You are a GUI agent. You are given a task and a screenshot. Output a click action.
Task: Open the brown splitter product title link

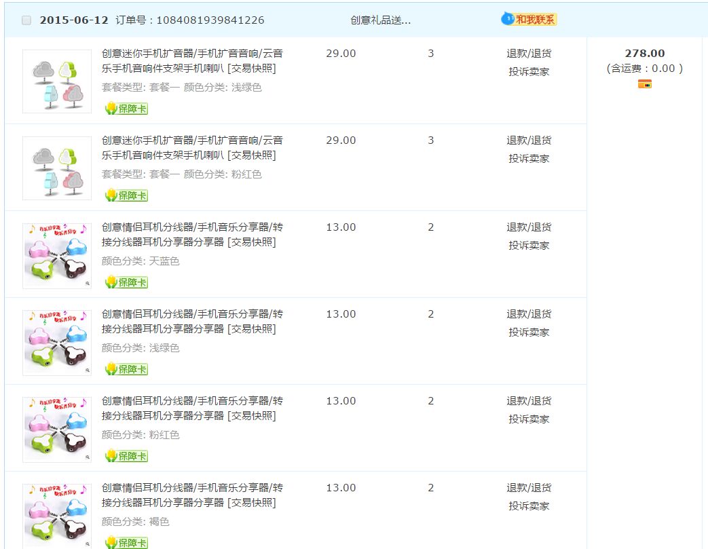point(192,488)
